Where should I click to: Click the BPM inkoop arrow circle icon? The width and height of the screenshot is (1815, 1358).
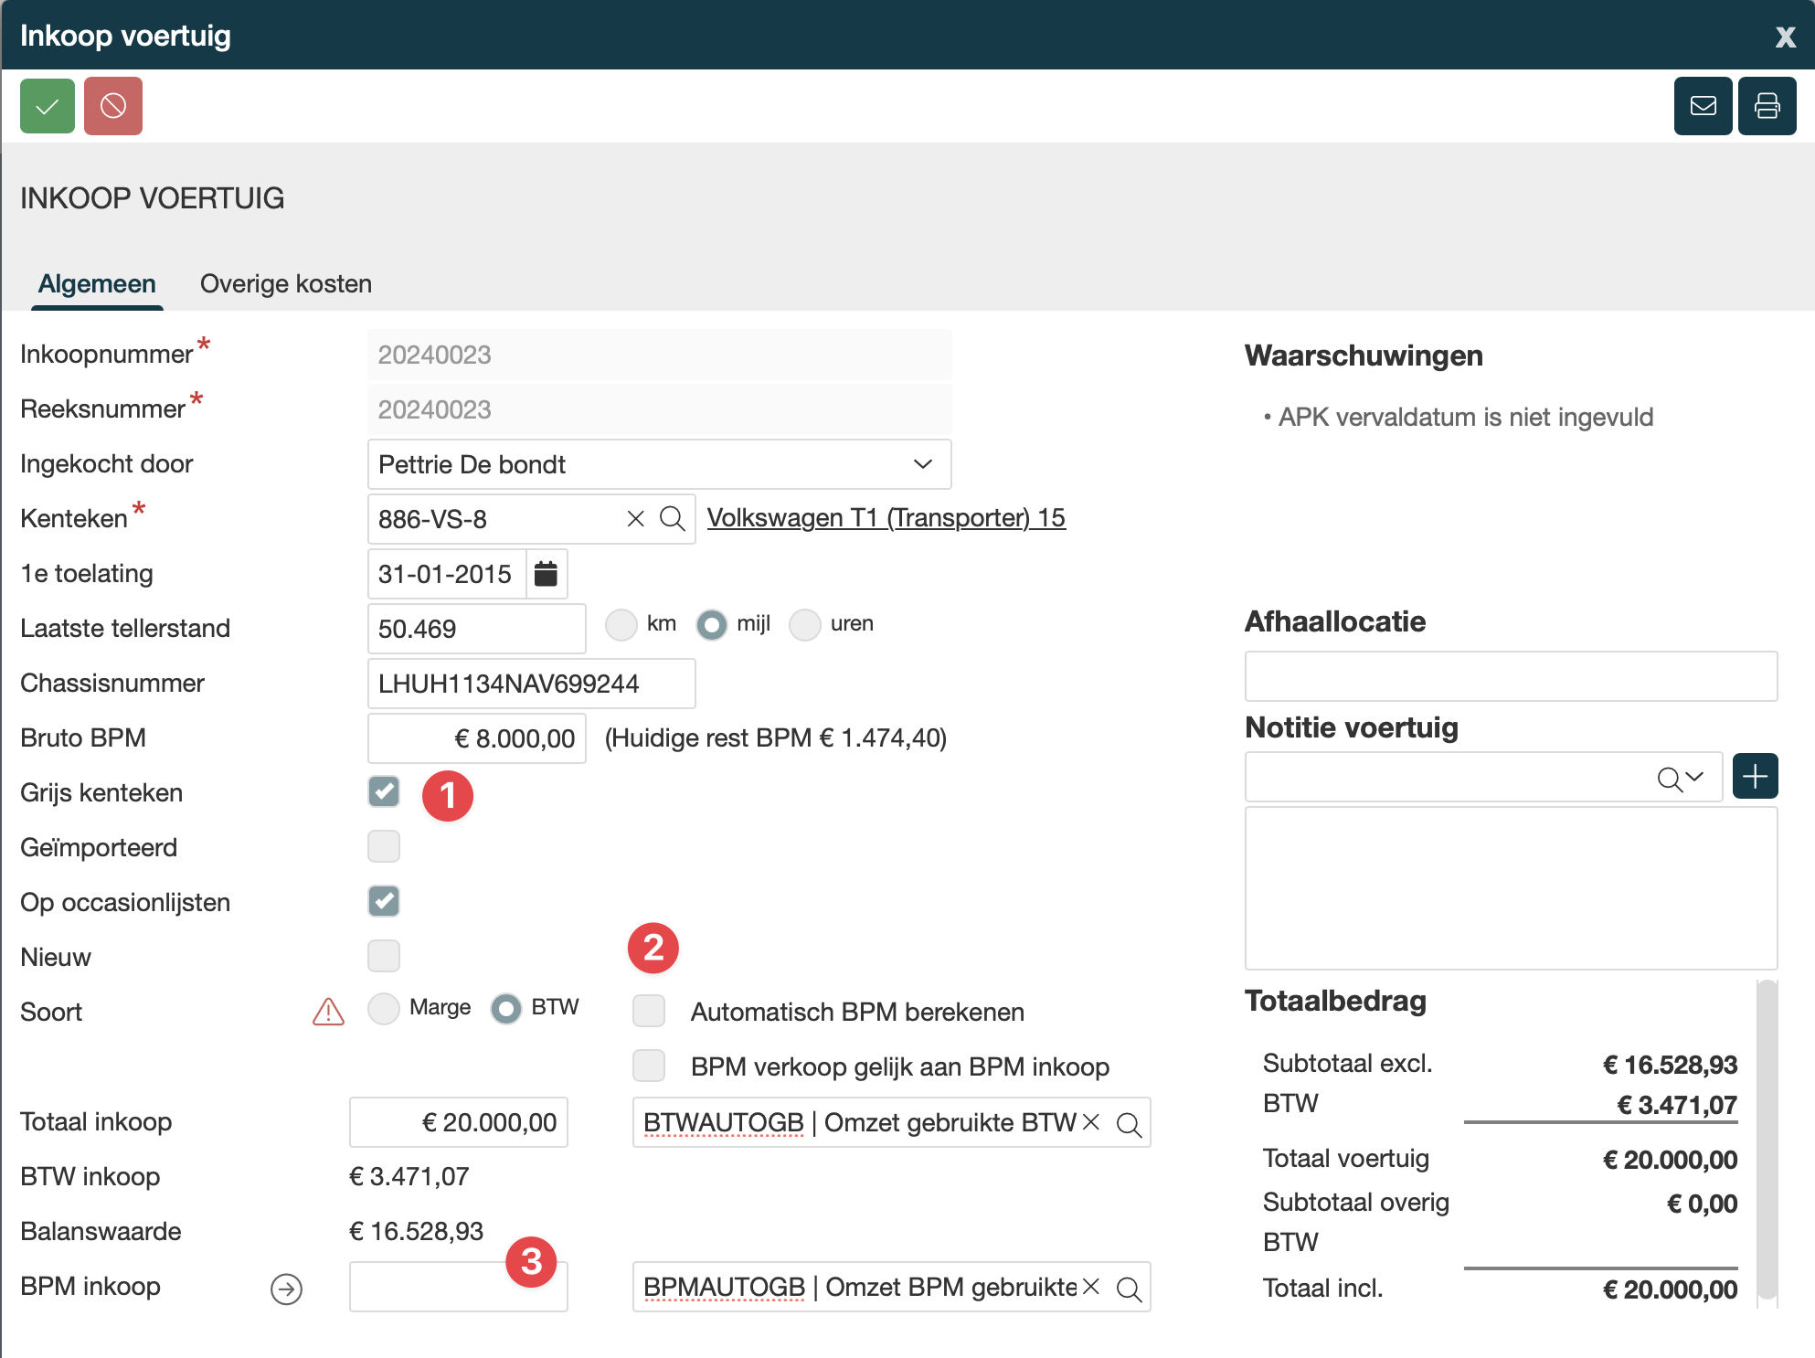[286, 1289]
